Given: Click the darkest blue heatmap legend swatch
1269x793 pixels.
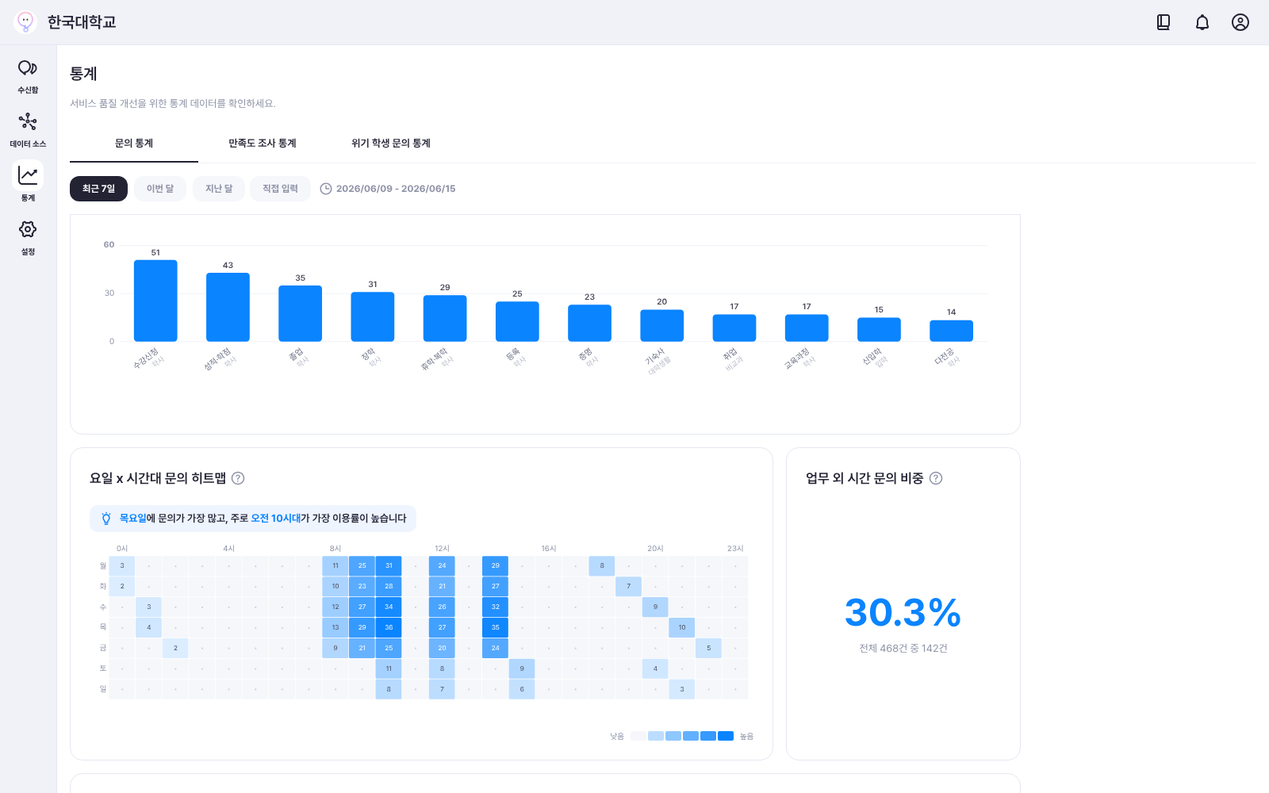Looking at the screenshot, I should pos(726,736).
